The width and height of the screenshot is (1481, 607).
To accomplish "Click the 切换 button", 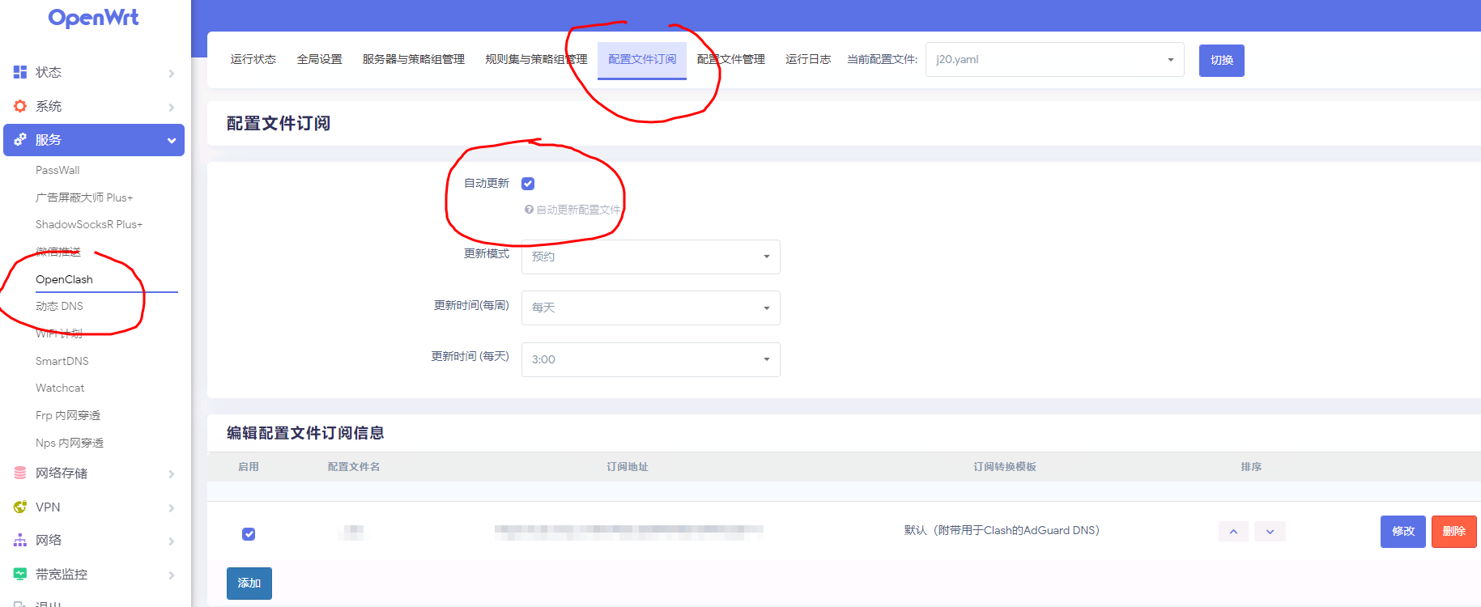I will [x=1221, y=60].
